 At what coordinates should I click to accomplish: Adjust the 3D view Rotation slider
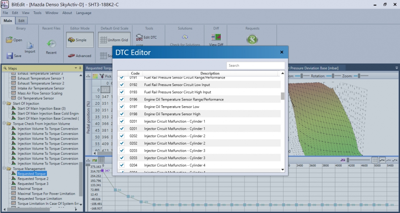coord(334,76)
